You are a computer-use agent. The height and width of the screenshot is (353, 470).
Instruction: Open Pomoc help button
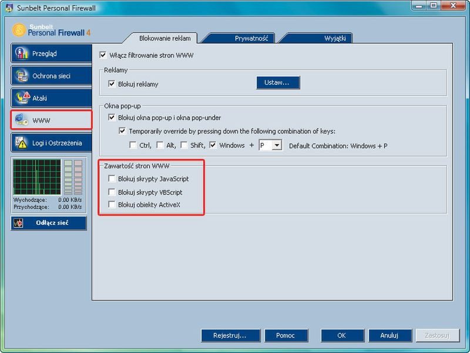tap(286, 335)
